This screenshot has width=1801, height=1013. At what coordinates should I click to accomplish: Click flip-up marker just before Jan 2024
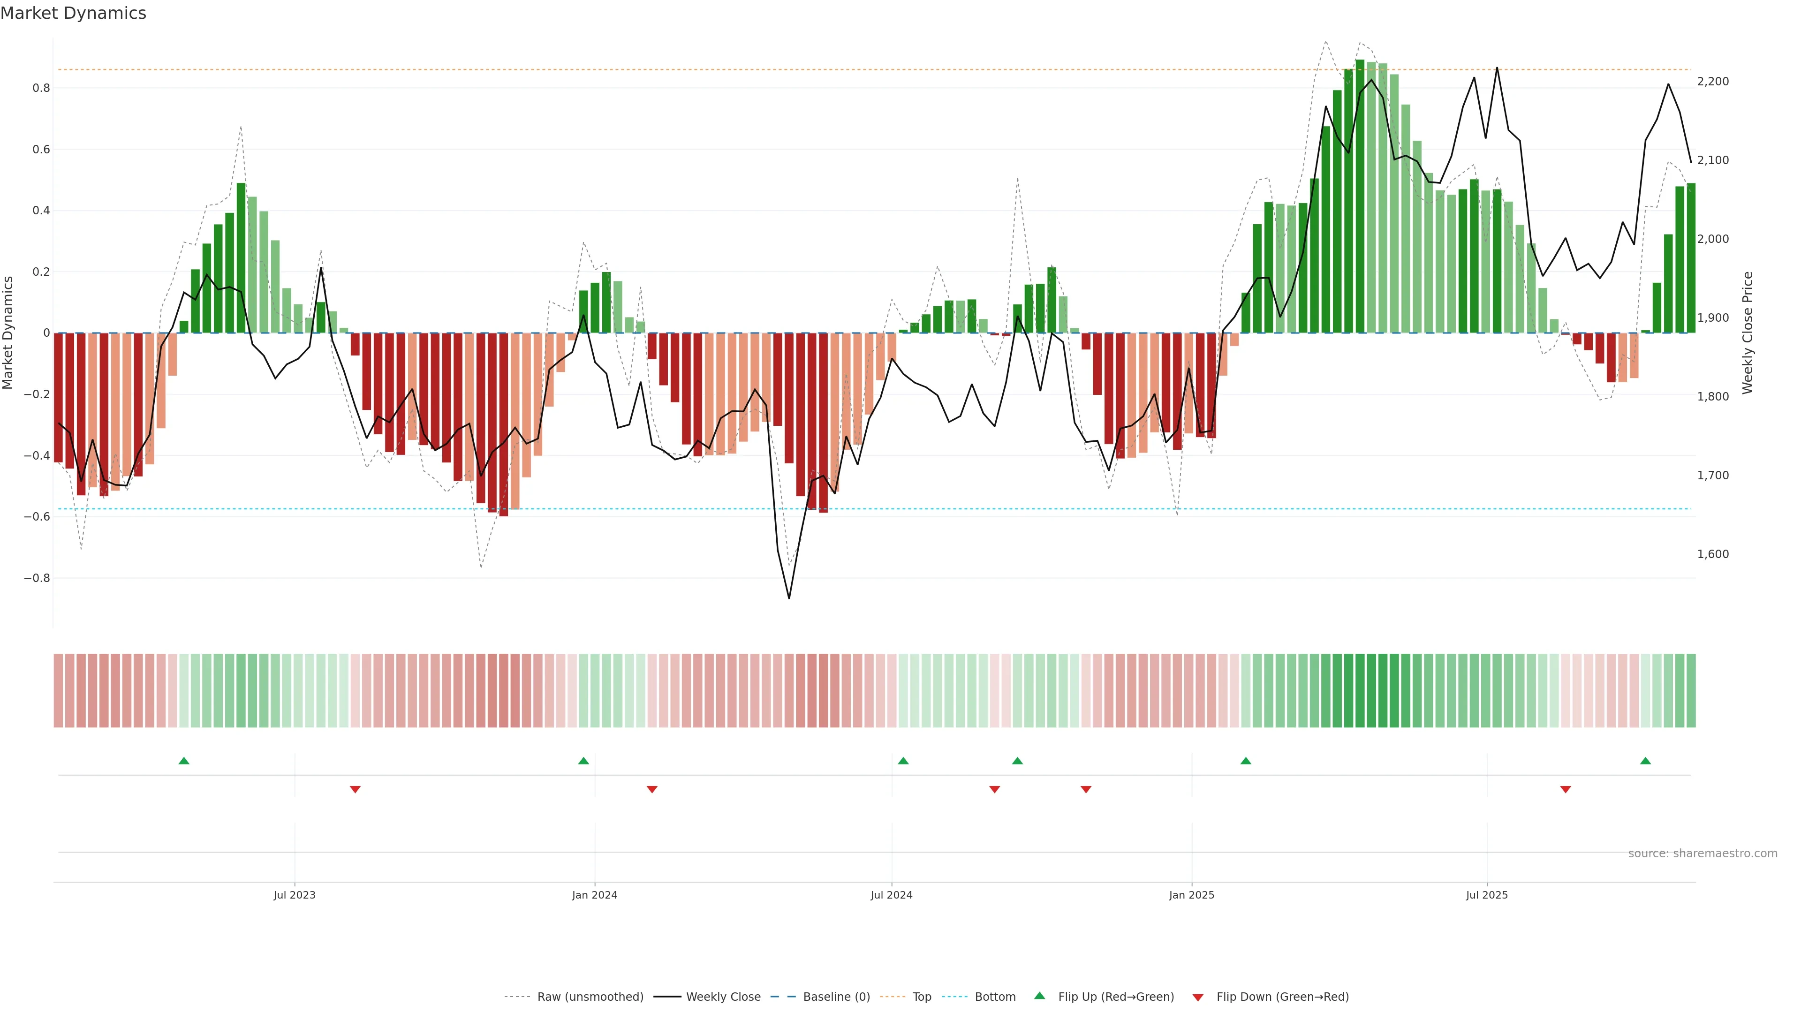click(584, 761)
